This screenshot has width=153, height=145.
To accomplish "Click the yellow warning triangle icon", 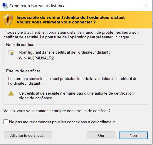I will 11,93.
